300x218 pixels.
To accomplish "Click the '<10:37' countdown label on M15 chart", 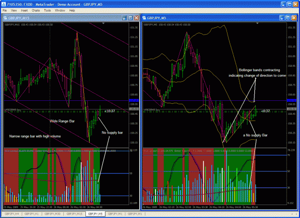I will [109, 111].
